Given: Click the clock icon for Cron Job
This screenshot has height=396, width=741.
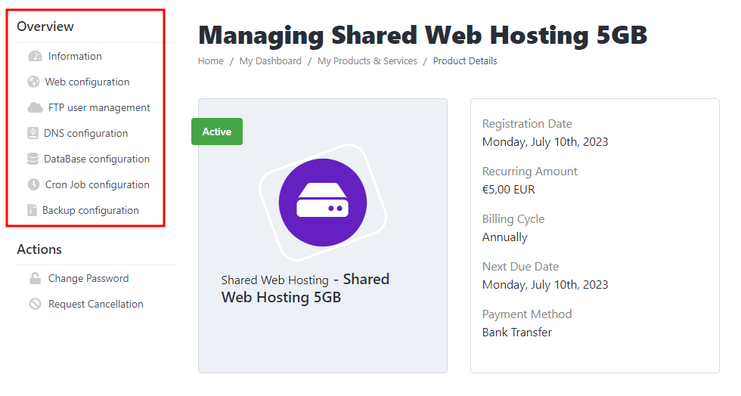Looking at the screenshot, I should tap(33, 184).
